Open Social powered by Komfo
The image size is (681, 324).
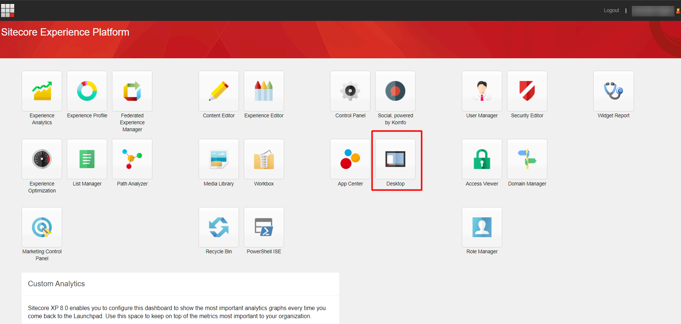click(395, 91)
